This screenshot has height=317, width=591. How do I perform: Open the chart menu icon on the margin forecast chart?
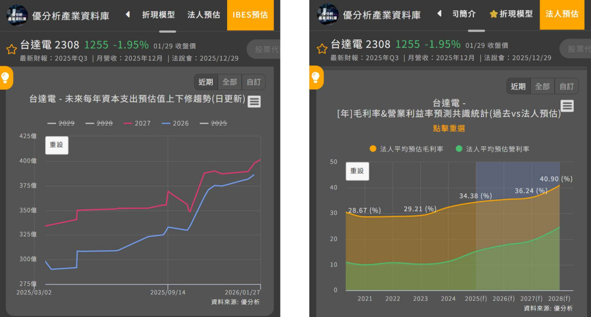point(567,105)
